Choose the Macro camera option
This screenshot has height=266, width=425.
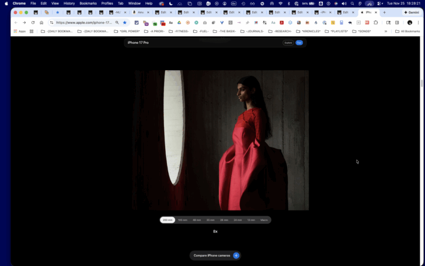click(x=264, y=220)
